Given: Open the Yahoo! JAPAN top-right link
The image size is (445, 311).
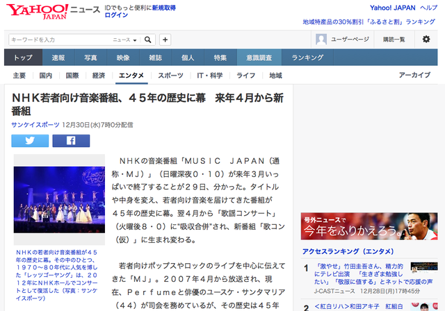Looking at the screenshot, I should pyautogui.click(x=392, y=8).
